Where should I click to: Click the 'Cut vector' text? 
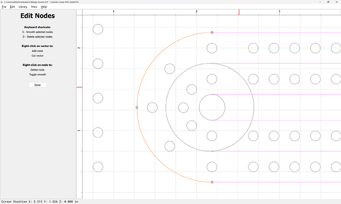point(38,56)
